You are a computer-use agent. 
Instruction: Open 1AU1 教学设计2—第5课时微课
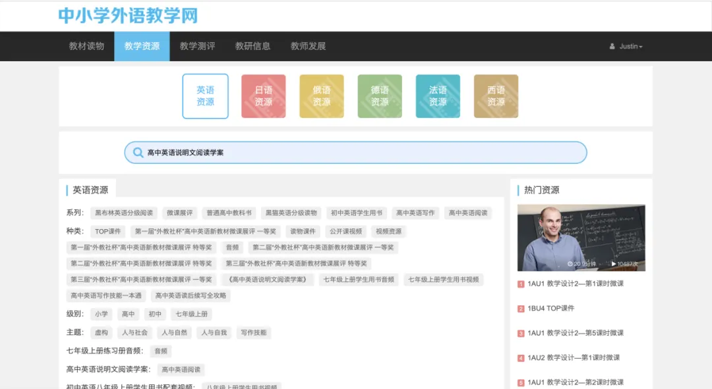(x=576, y=333)
